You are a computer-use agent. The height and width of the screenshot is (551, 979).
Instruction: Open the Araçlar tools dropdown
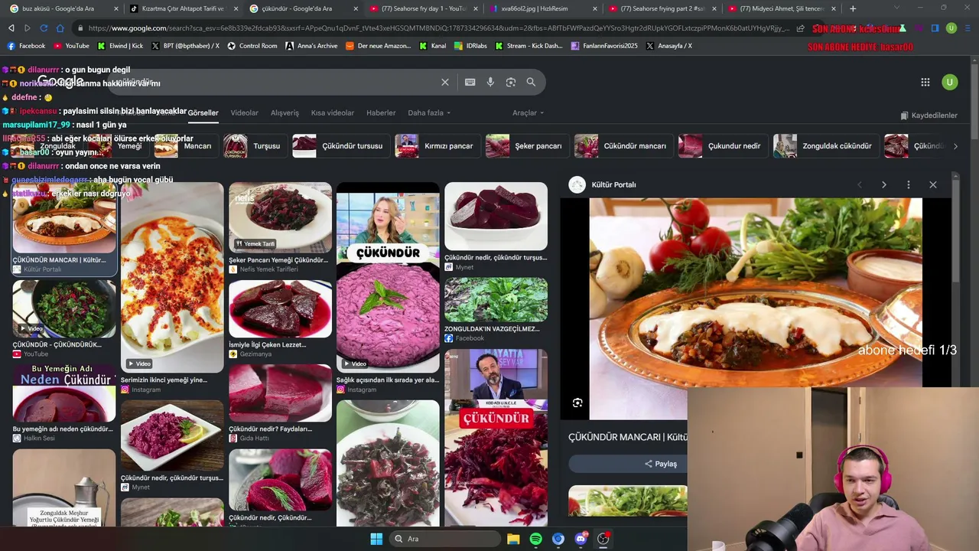[x=529, y=113]
